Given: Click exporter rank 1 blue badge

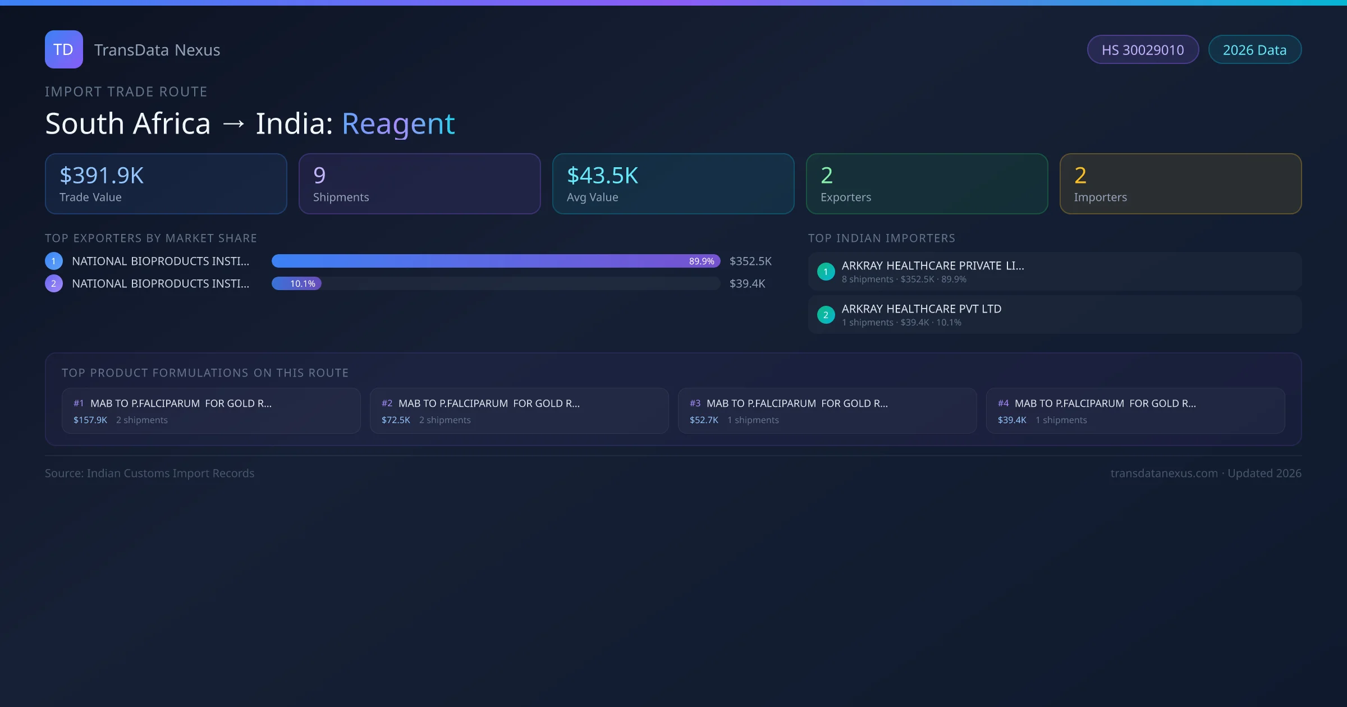Looking at the screenshot, I should point(54,261).
